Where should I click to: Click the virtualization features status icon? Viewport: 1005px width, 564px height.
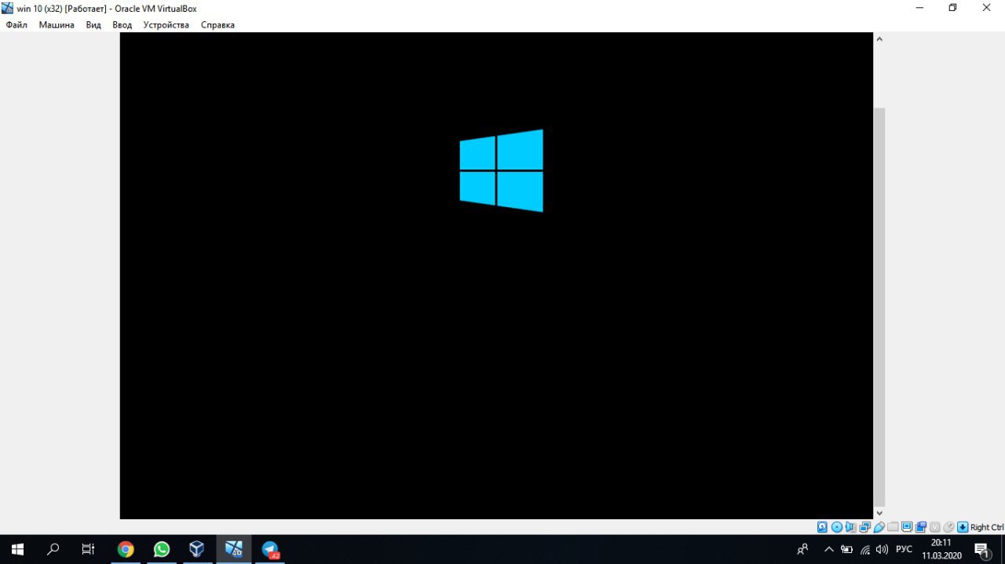(x=934, y=527)
